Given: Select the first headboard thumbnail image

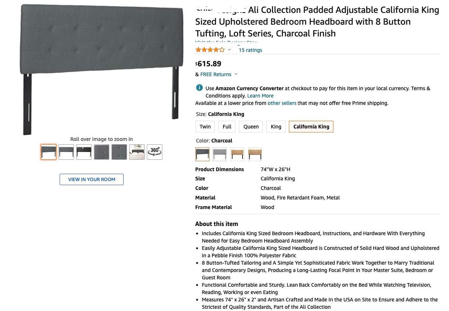Looking at the screenshot, I should point(49,152).
